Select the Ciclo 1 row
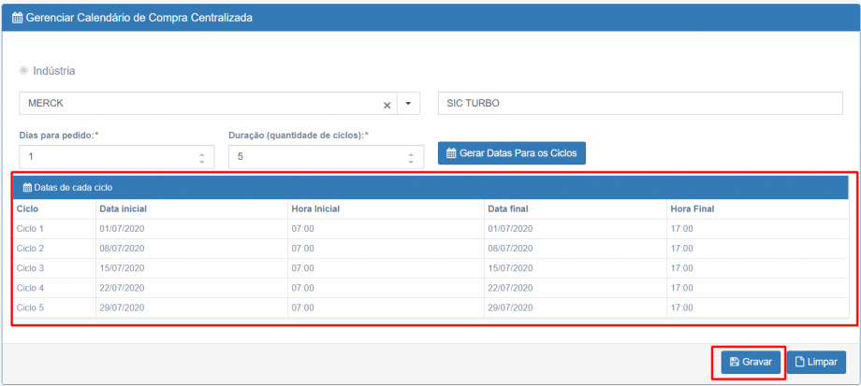The width and height of the screenshot is (861, 386). pos(31,228)
